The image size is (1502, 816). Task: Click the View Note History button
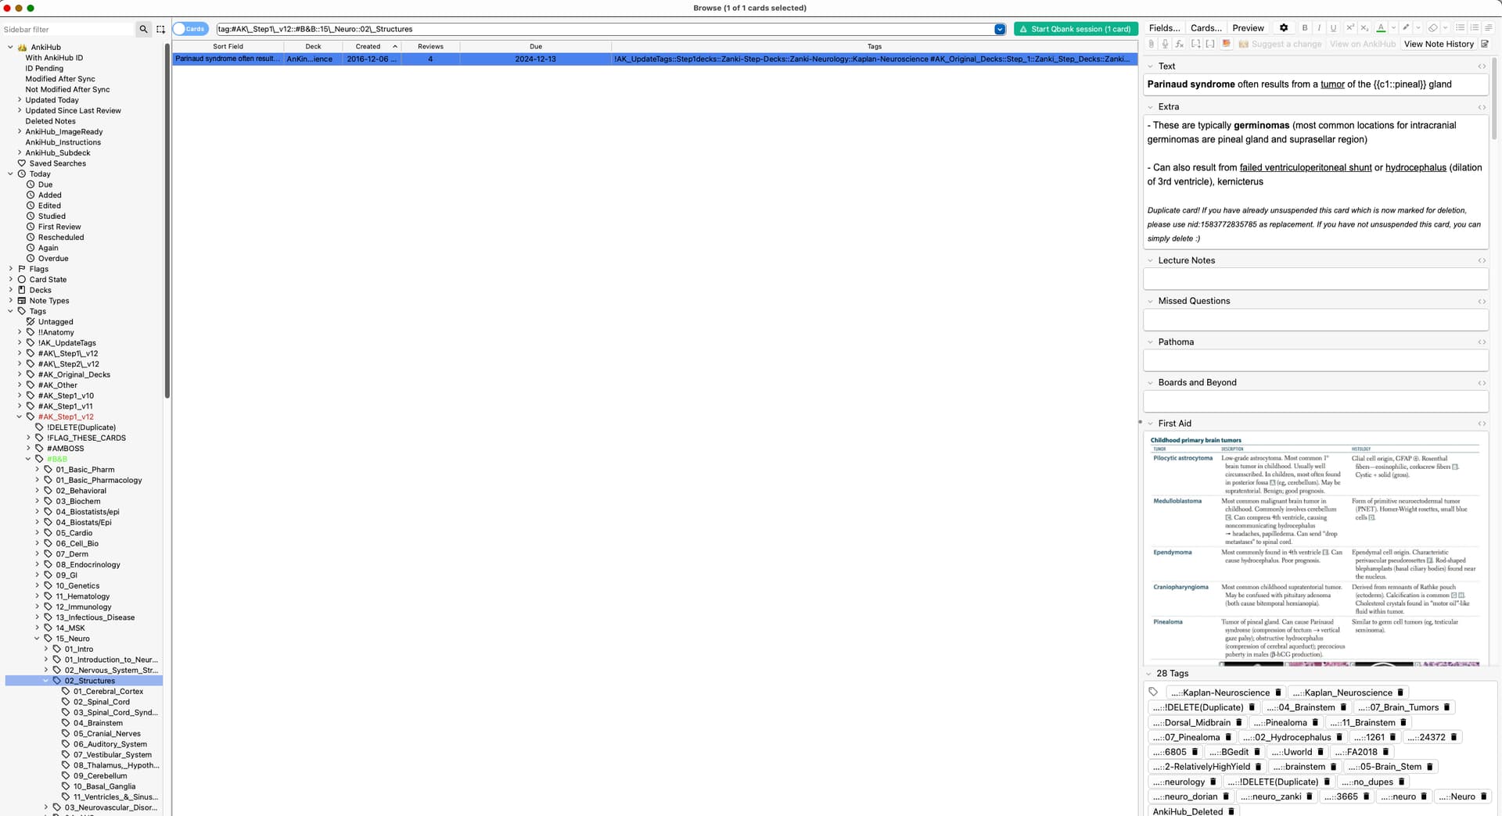[1438, 45]
